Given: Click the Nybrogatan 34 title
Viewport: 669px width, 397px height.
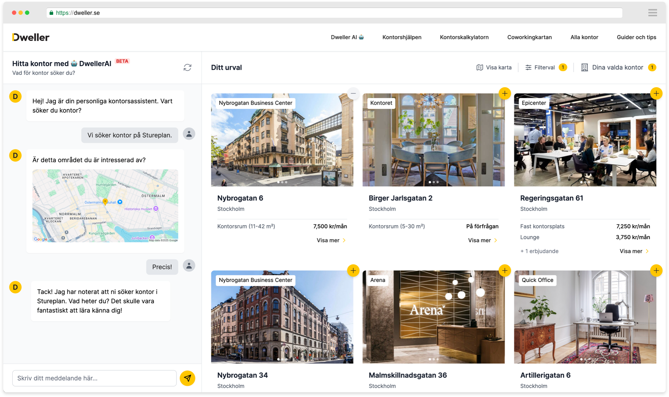Looking at the screenshot, I should [242, 375].
